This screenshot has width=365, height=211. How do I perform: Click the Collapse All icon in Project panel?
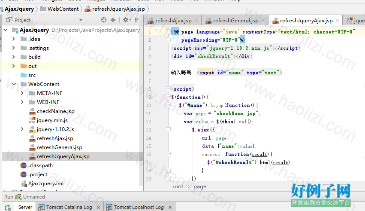[x=113, y=20]
